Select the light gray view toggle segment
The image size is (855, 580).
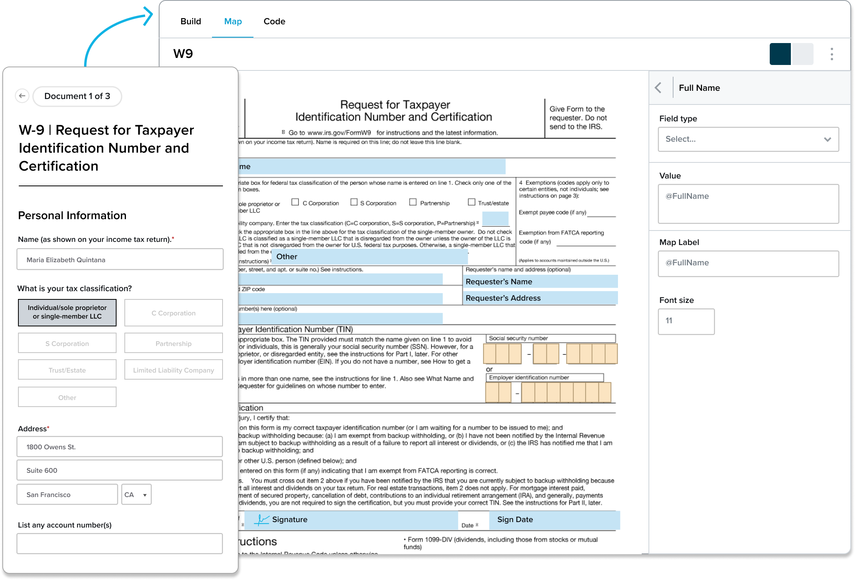[802, 54]
